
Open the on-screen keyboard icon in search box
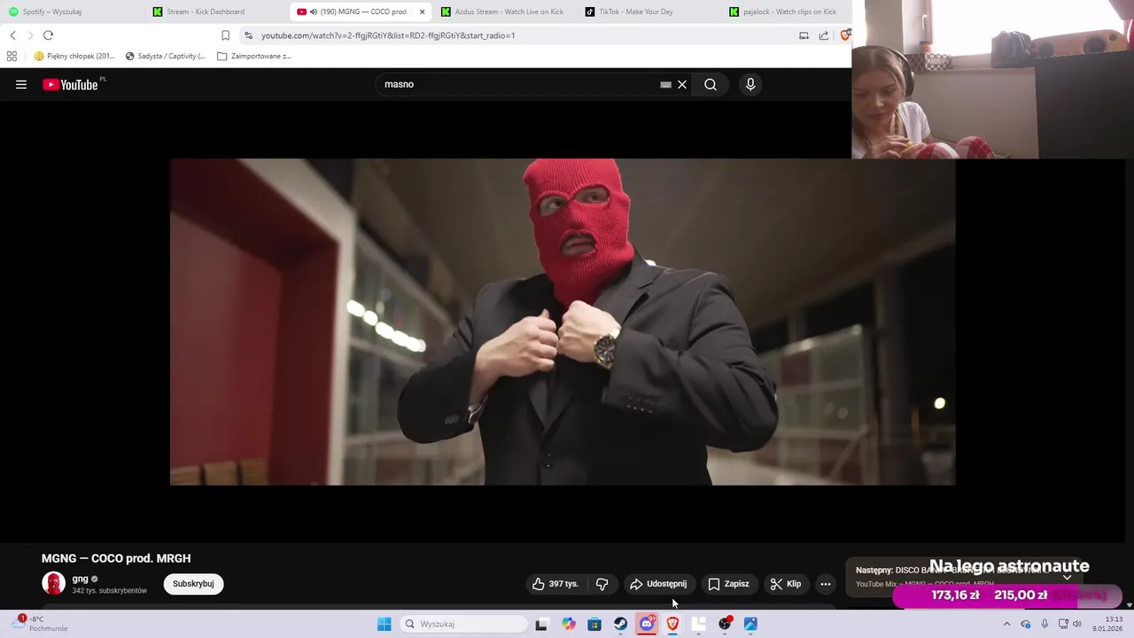point(665,84)
